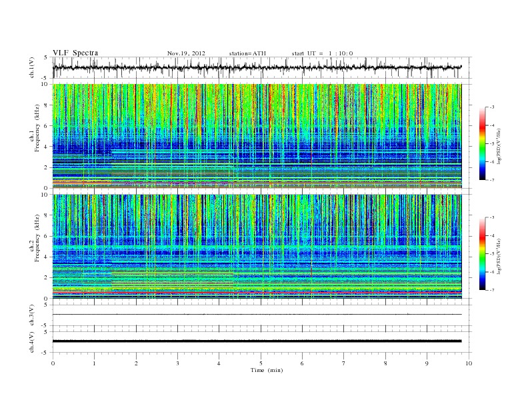
Task: Click the 'ch.4(V)' axis label
Action: click(32, 342)
